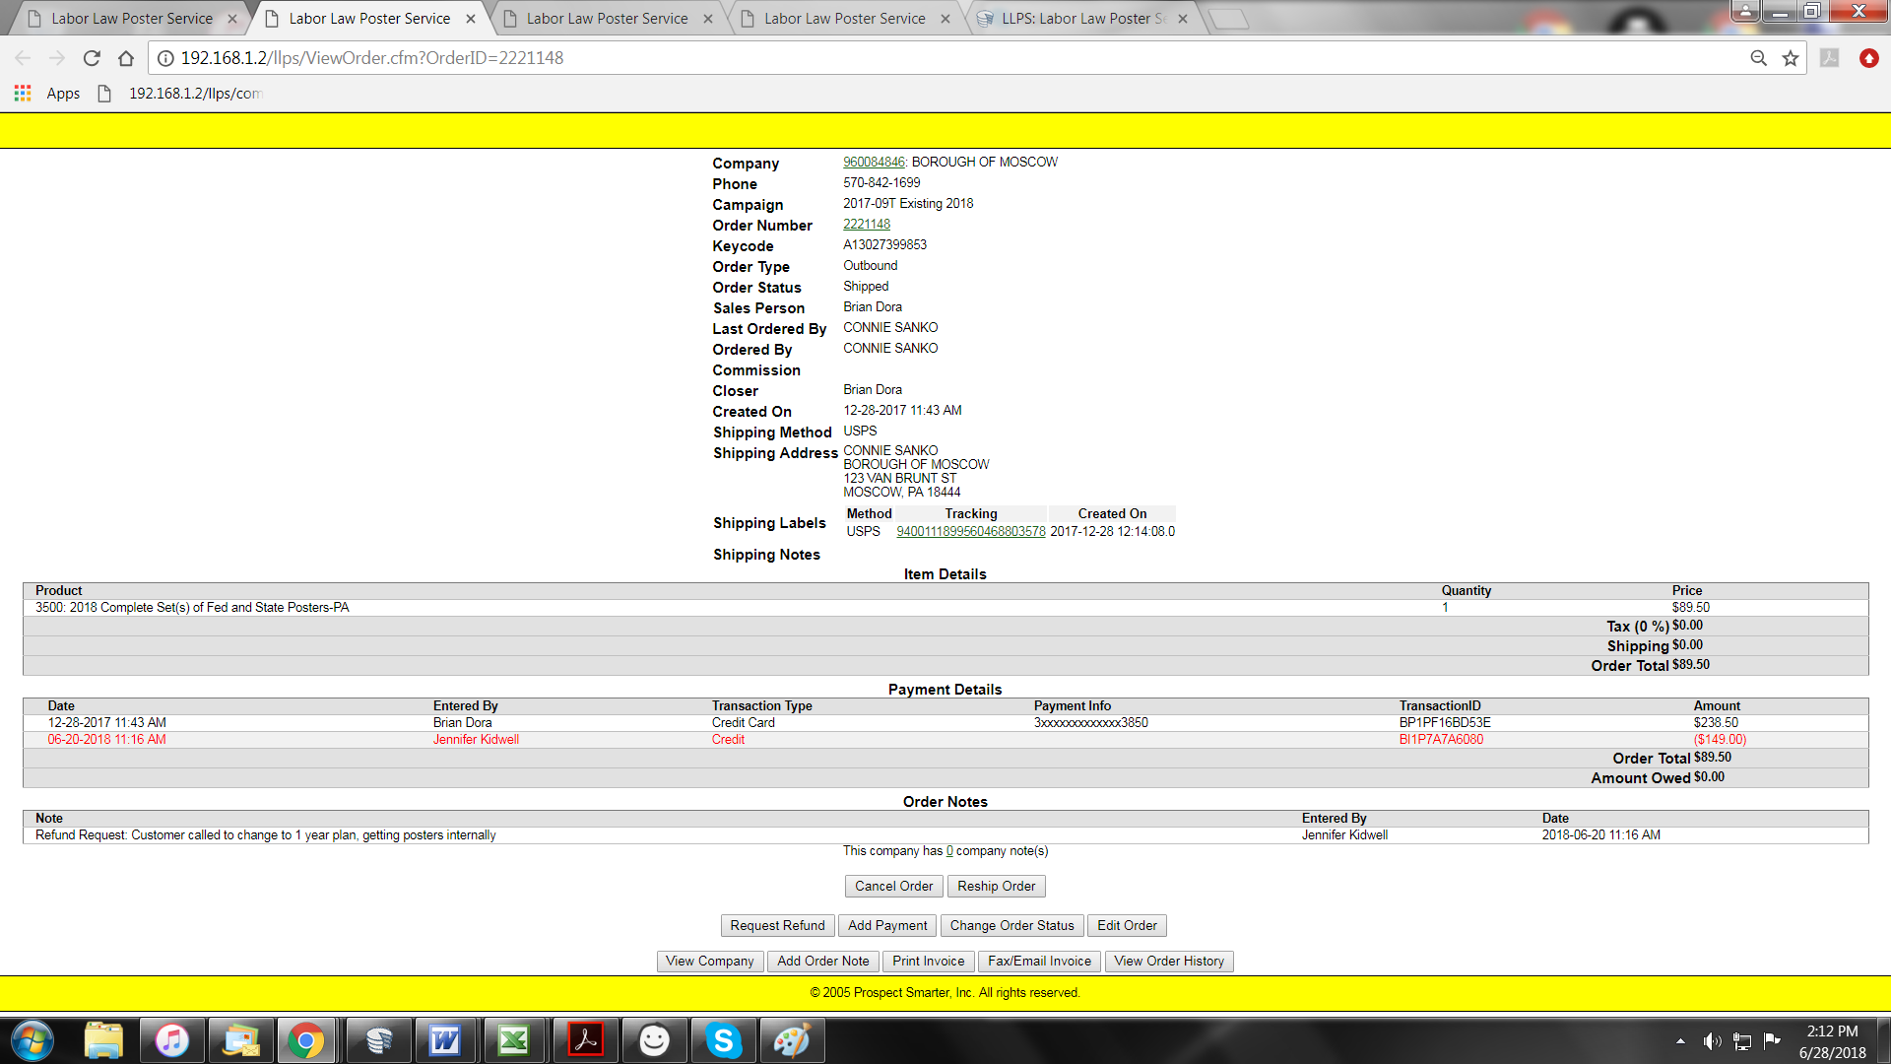Click the browser home icon

click(x=125, y=58)
